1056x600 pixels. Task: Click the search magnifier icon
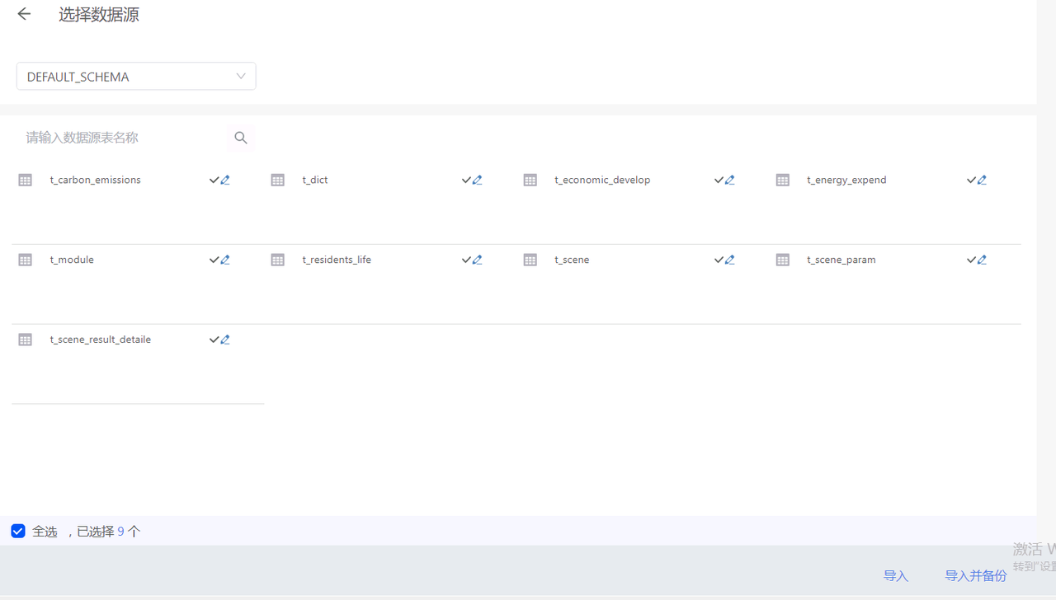pos(241,138)
